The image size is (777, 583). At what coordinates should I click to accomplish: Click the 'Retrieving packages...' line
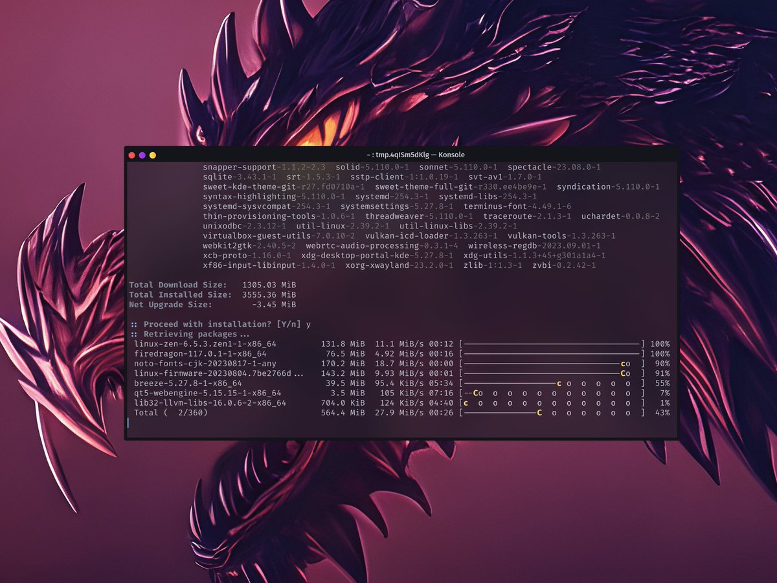coord(190,334)
